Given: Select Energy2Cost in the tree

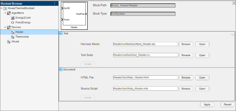Looking at the screenshot, I should 23,18.
